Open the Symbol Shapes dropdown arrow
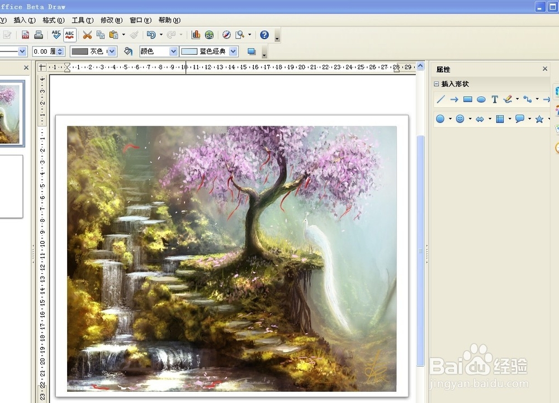This screenshot has width=559, height=403. point(470,118)
